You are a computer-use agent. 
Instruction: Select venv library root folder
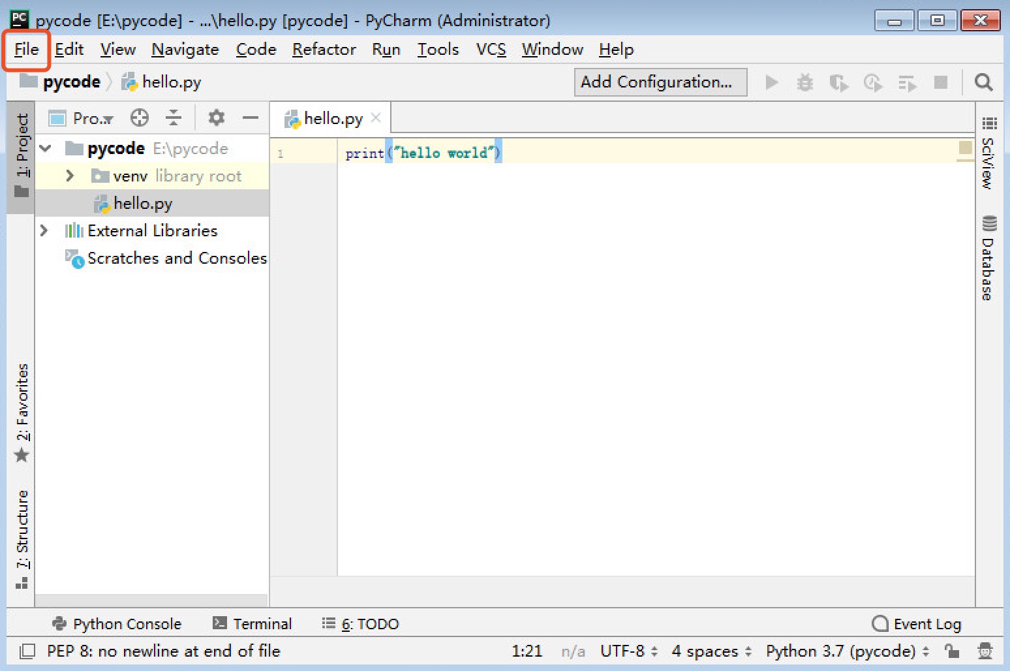click(151, 176)
